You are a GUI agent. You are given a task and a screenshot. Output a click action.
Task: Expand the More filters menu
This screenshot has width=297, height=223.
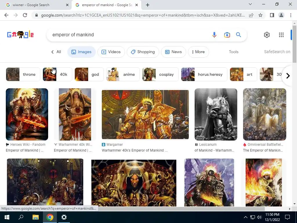click(x=198, y=52)
